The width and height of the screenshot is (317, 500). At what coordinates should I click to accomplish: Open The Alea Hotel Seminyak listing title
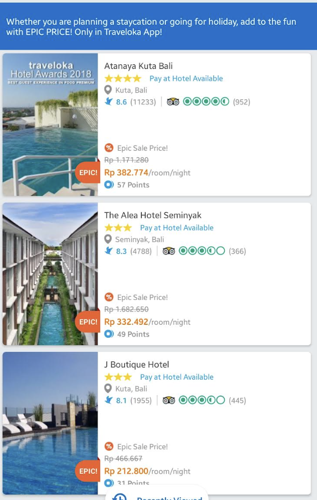click(153, 215)
